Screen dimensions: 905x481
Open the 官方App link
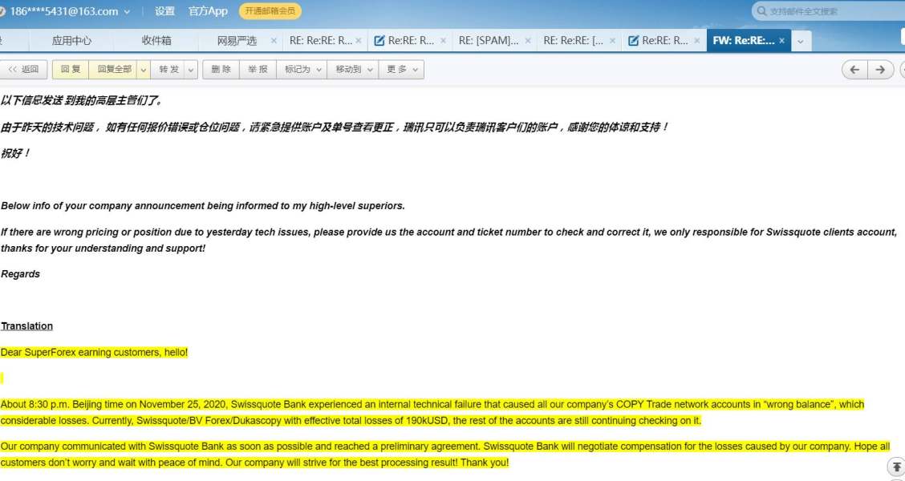208,11
